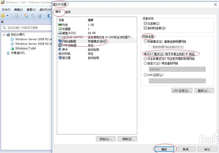Open the 文件(F) menu
Image resolution: width=219 pixels, height=153 pixels.
pos(6,9)
